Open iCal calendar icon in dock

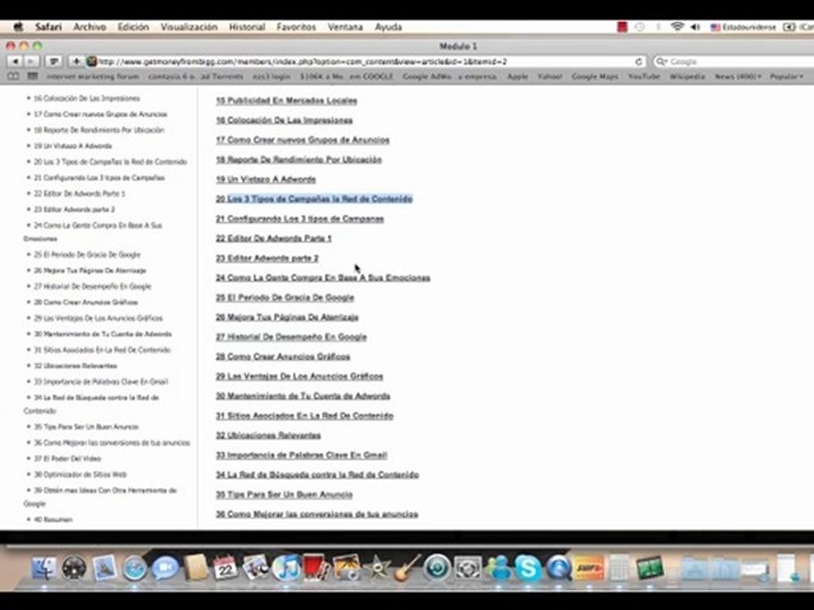[x=226, y=568]
